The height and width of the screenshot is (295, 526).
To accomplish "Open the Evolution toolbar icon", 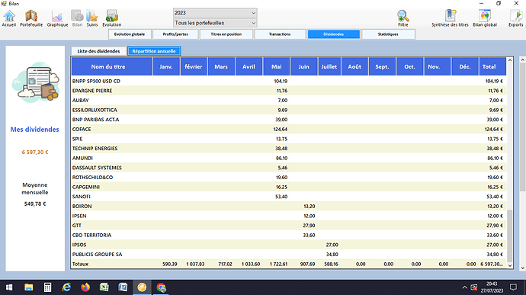I will tap(112, 18).
